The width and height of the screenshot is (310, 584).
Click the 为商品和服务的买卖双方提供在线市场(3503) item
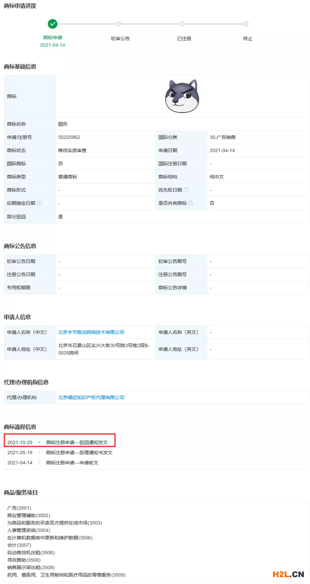coord(55,523)
